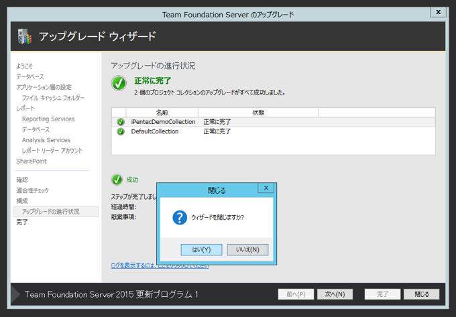Select データベース step under レポート
The image size is (456, 317).
[36, 129]
